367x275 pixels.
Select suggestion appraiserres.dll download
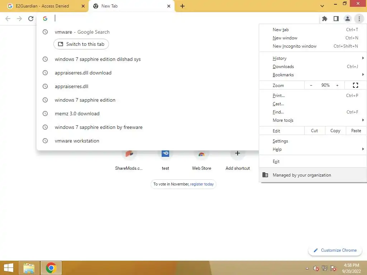point(147,73)
